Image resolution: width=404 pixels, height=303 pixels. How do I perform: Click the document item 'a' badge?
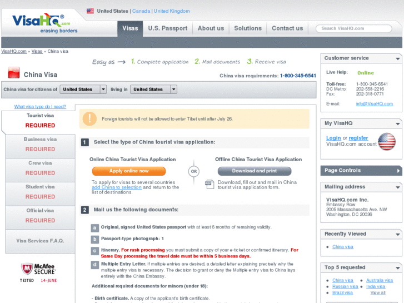pos(95,228)
